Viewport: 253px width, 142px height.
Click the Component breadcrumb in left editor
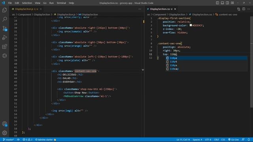point(25,15)
